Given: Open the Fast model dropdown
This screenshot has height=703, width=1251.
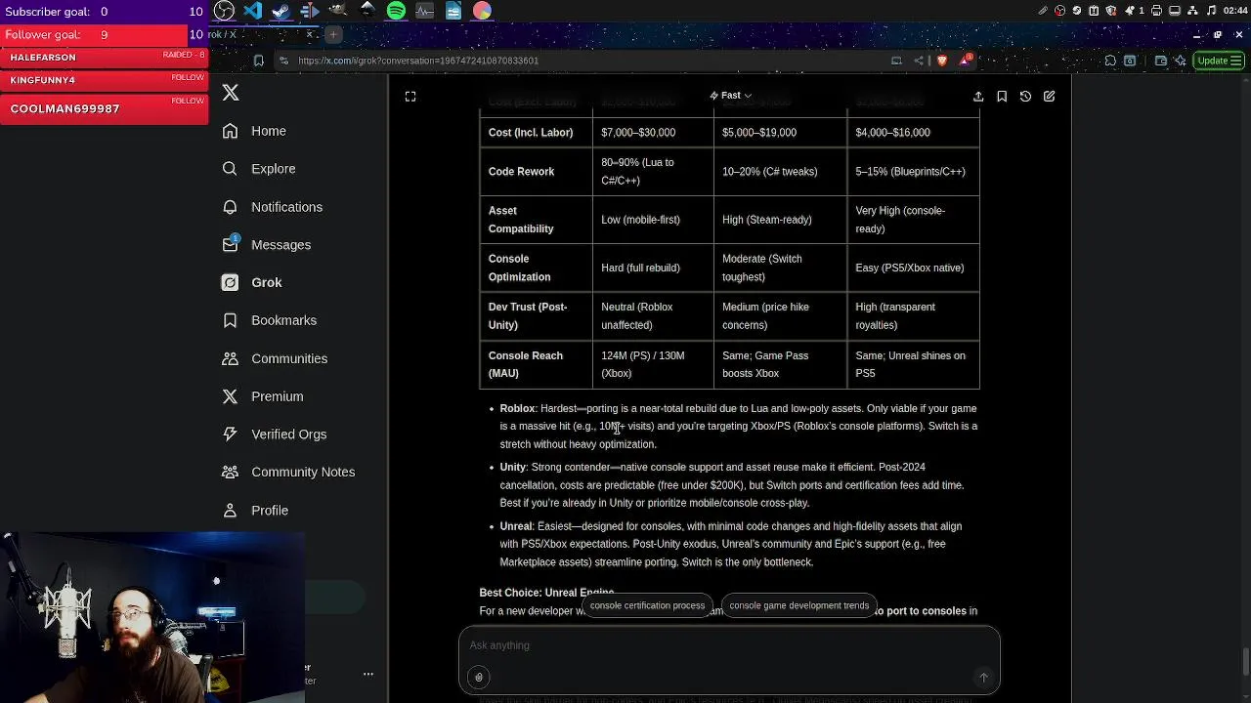Looking at the screenshot, I should pyautogui.click(x=731, y=96).
